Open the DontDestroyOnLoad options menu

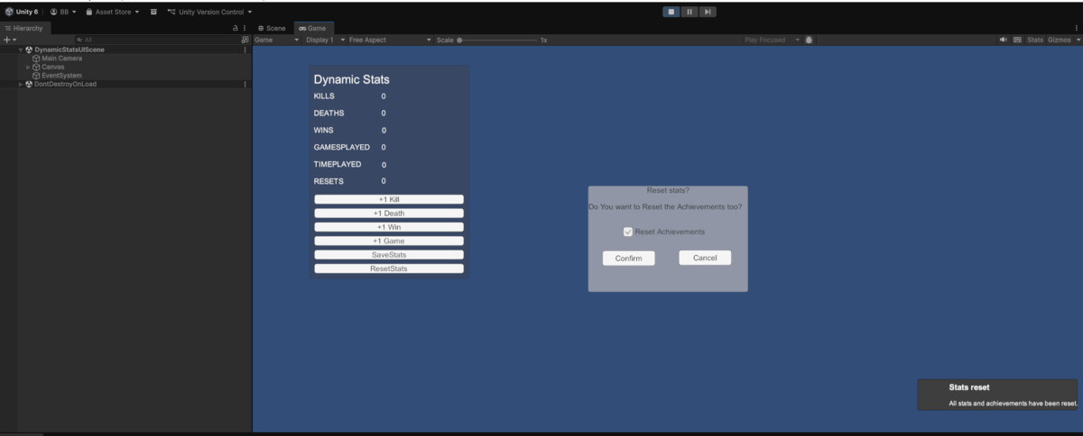click(x=245, y=84)
